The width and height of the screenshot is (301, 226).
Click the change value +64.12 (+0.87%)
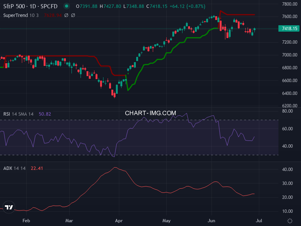pos(187,6)
